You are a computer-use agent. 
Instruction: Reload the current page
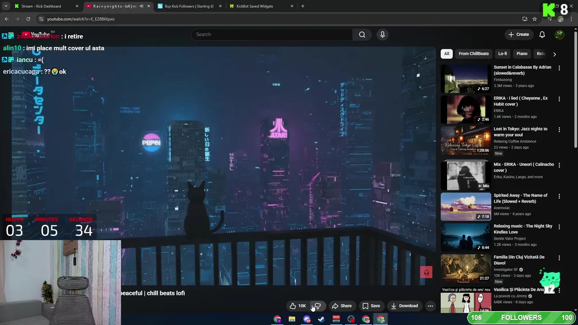coord(28,19)
